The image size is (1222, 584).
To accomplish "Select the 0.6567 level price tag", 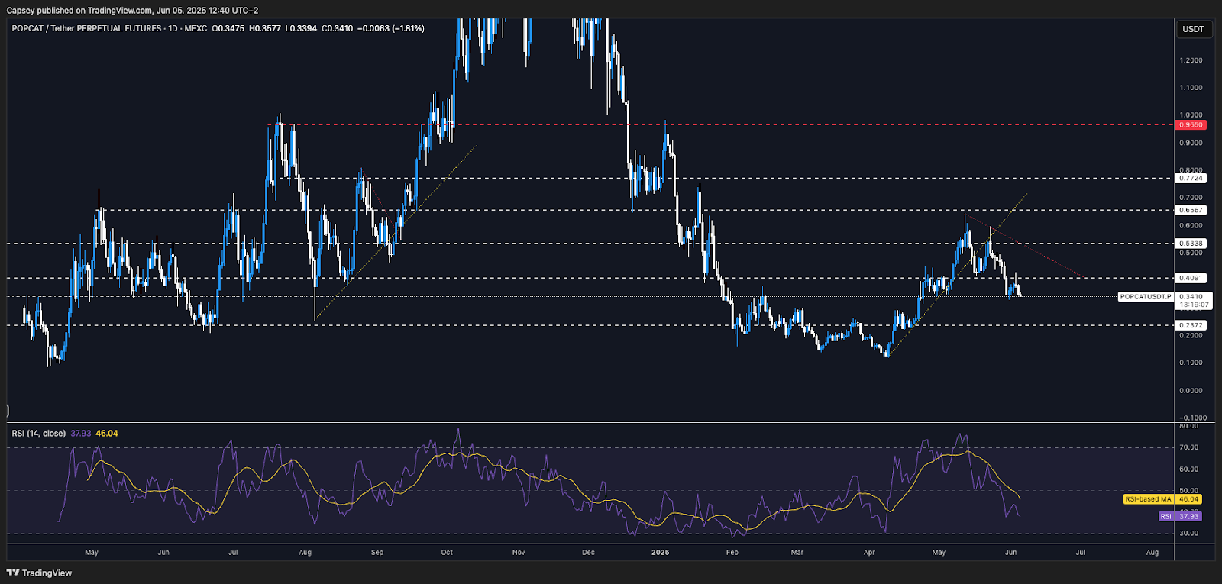I will coord(1191,210).
